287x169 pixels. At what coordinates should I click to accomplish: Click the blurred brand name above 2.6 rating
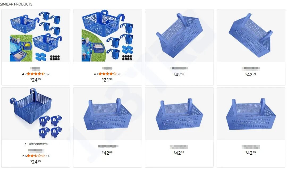36,151
